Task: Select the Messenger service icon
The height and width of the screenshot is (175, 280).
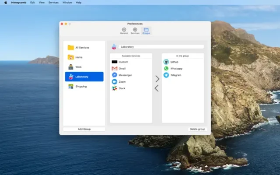Action: tap(115, 75)
